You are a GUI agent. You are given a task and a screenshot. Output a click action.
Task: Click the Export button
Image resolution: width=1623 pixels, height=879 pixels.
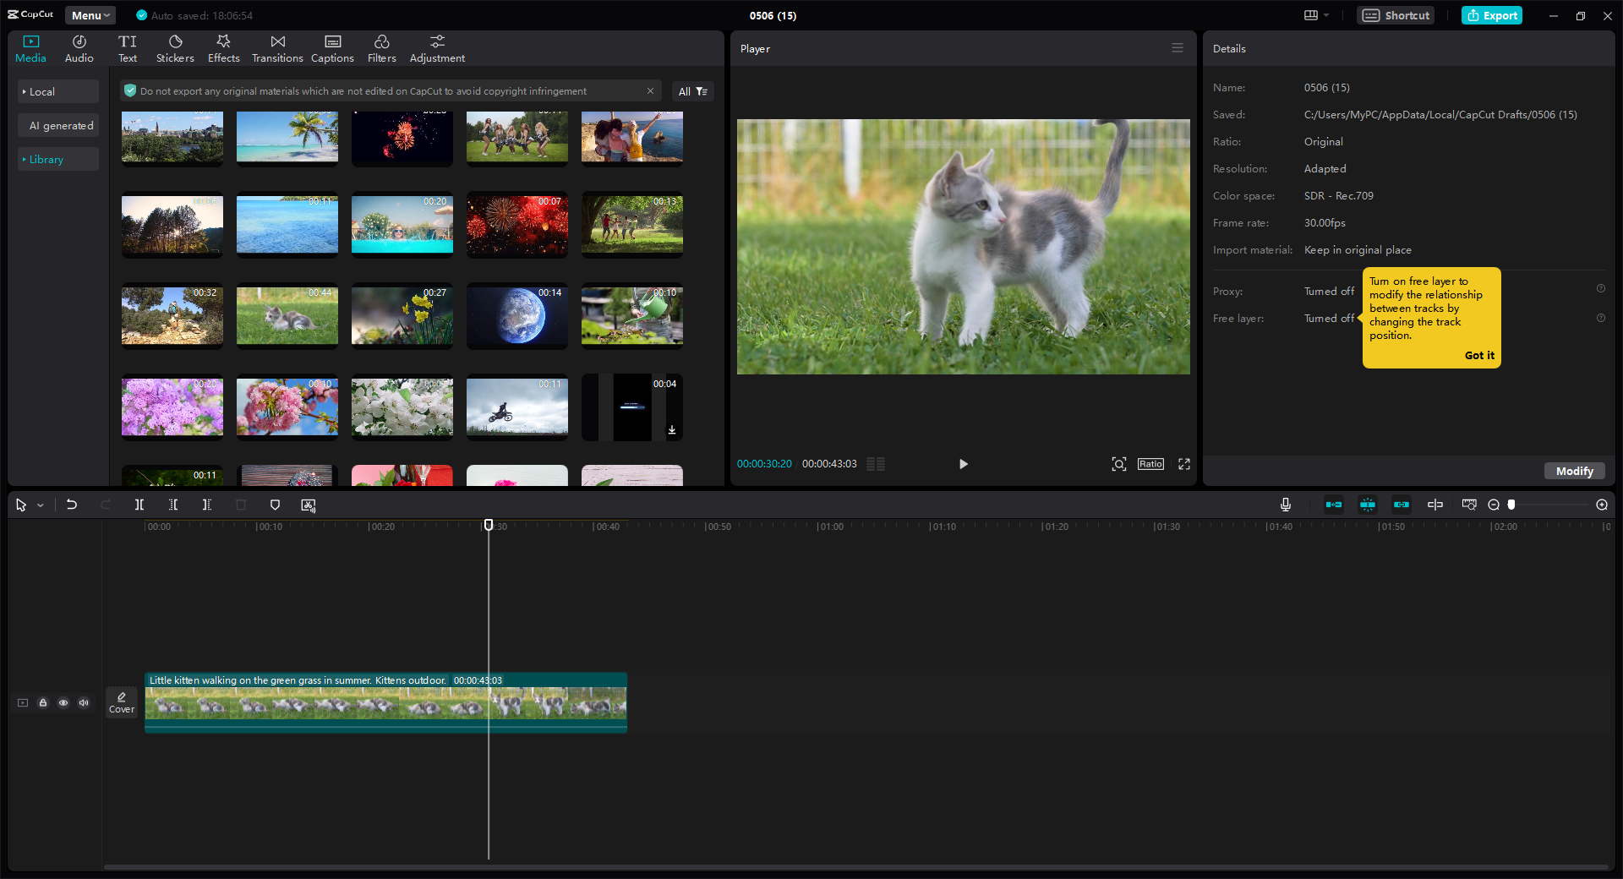[1491, 15]
